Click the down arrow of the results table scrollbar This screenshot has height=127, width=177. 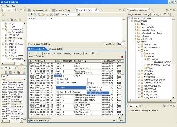[123, 115]
